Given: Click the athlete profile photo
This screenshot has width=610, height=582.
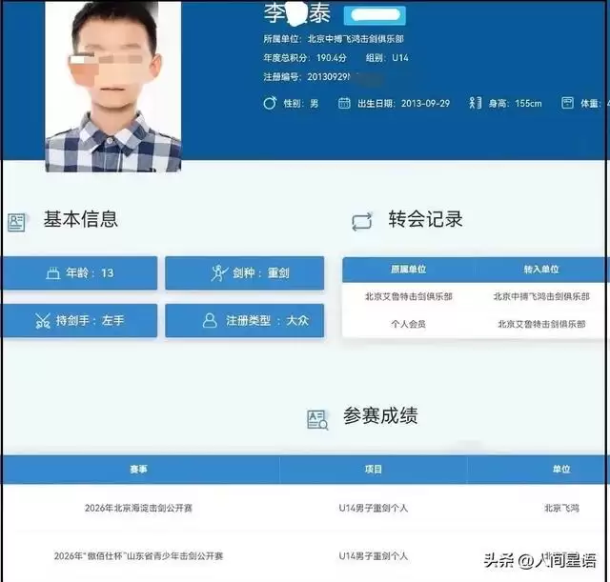Looking at the screenshot, I should (x=112, y=86).
